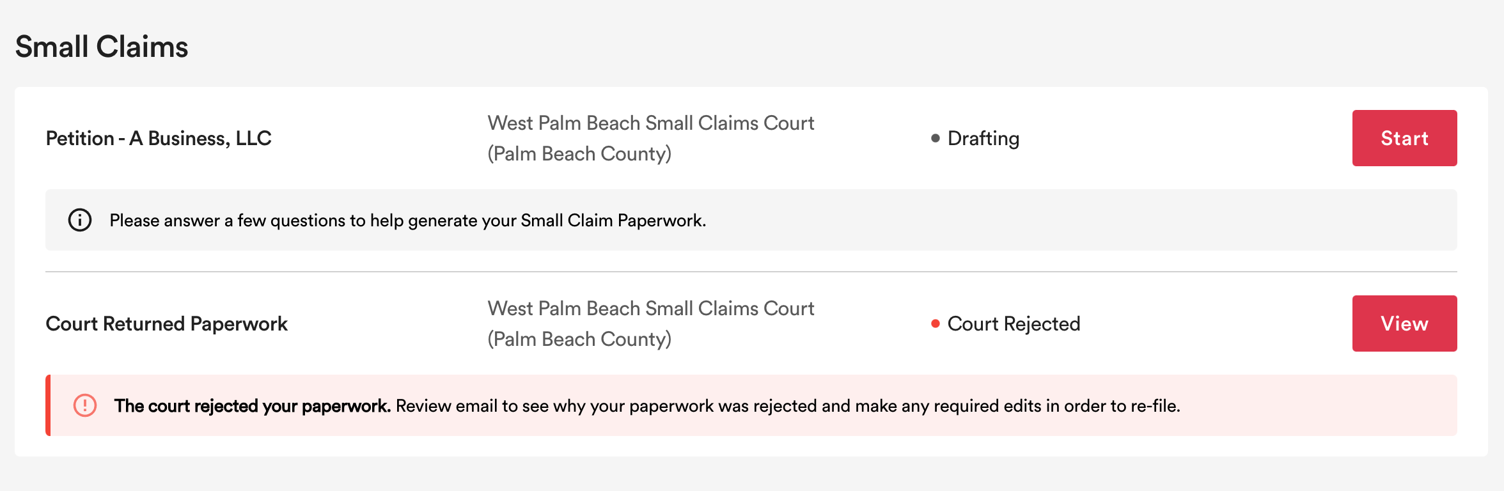
Task: Click the red exclamation alert icon
Action: (85, 405)
